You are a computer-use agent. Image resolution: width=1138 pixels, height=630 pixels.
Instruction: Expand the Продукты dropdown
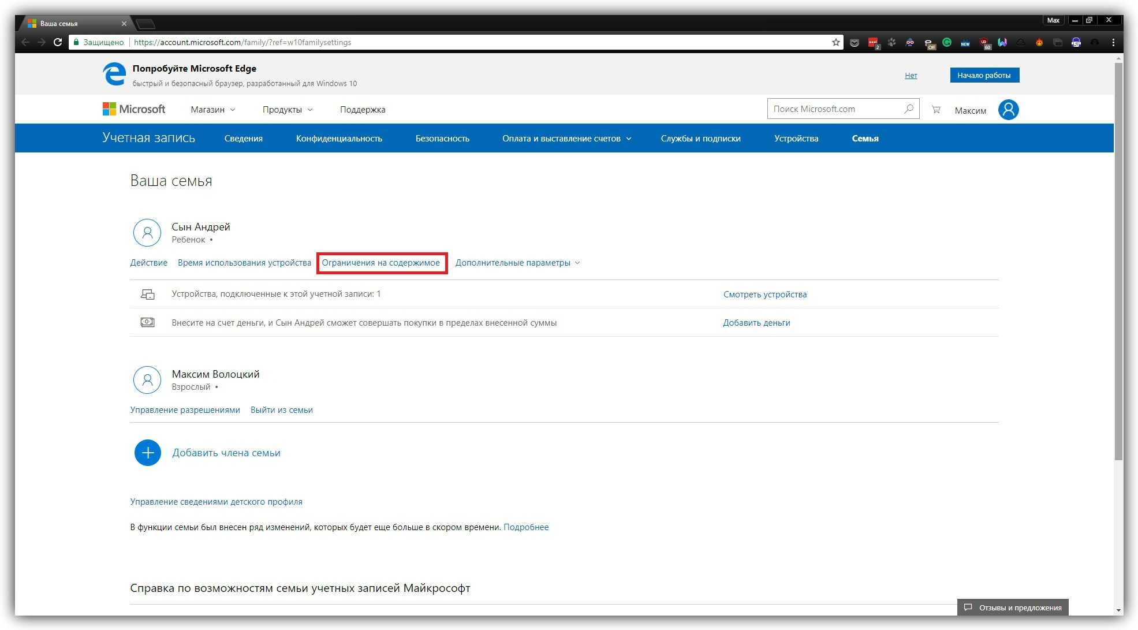[x=287, y=110]
